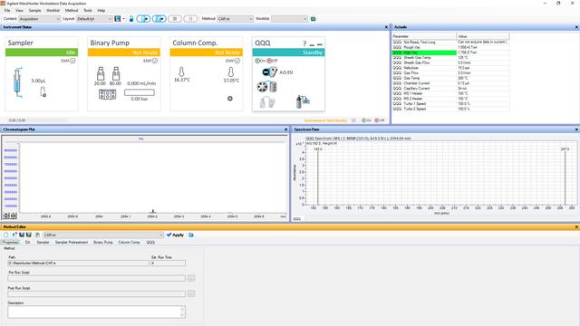Click the Sampler EMF status check icon
Screen dimensions: 580x326
[x=72, y=61]
